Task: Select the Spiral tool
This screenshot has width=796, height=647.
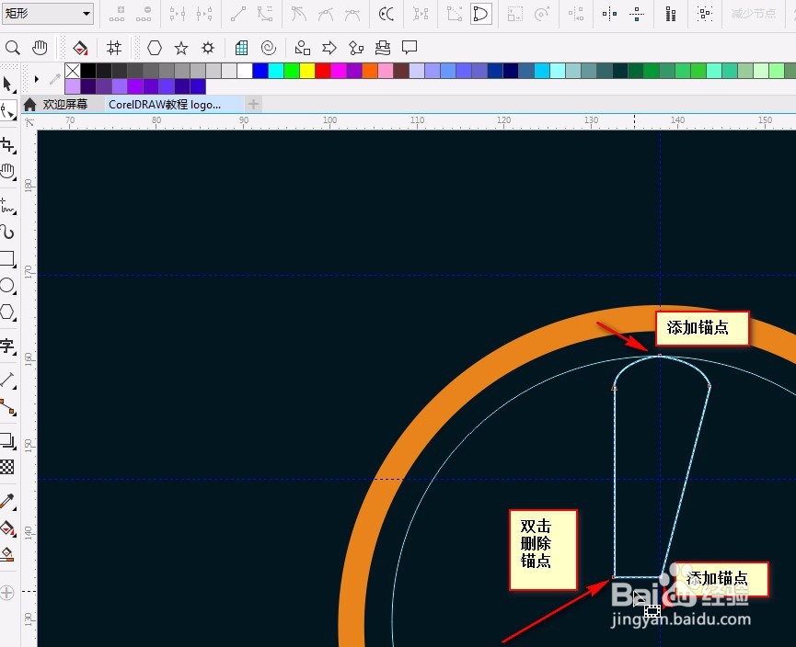Action: [269, 48]
